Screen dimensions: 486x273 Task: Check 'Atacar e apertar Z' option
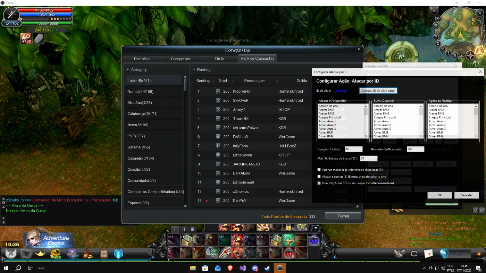tap(319, 177)
